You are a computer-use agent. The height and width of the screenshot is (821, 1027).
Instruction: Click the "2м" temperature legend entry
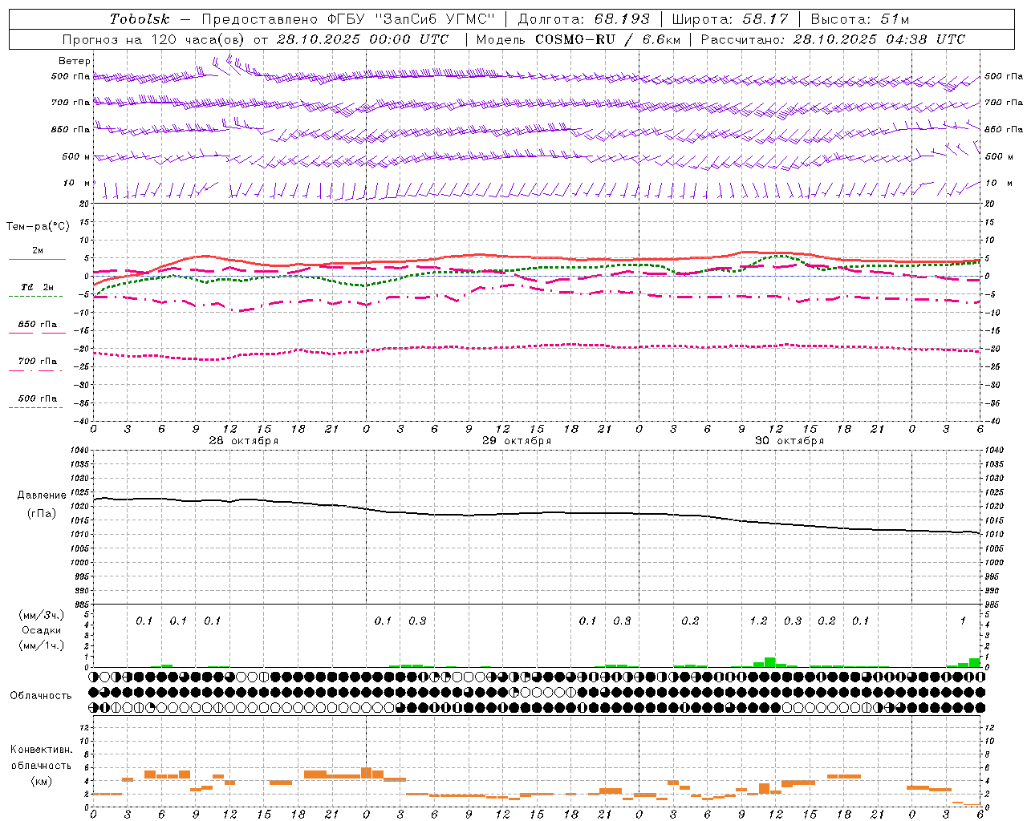[38, 250]
